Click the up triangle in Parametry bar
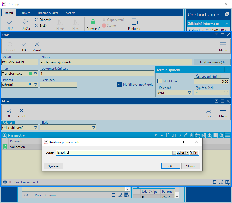The width and height of the screenshot is (232, 203). click(x=162, y=135)
